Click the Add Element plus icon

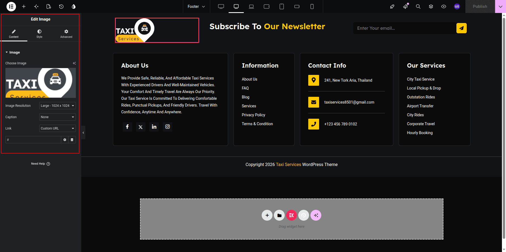coord(24,6)
